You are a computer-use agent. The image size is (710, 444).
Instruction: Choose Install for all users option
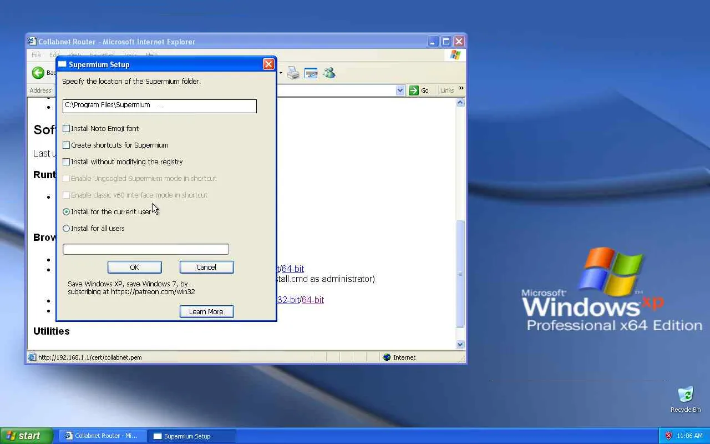click(67, 228)
